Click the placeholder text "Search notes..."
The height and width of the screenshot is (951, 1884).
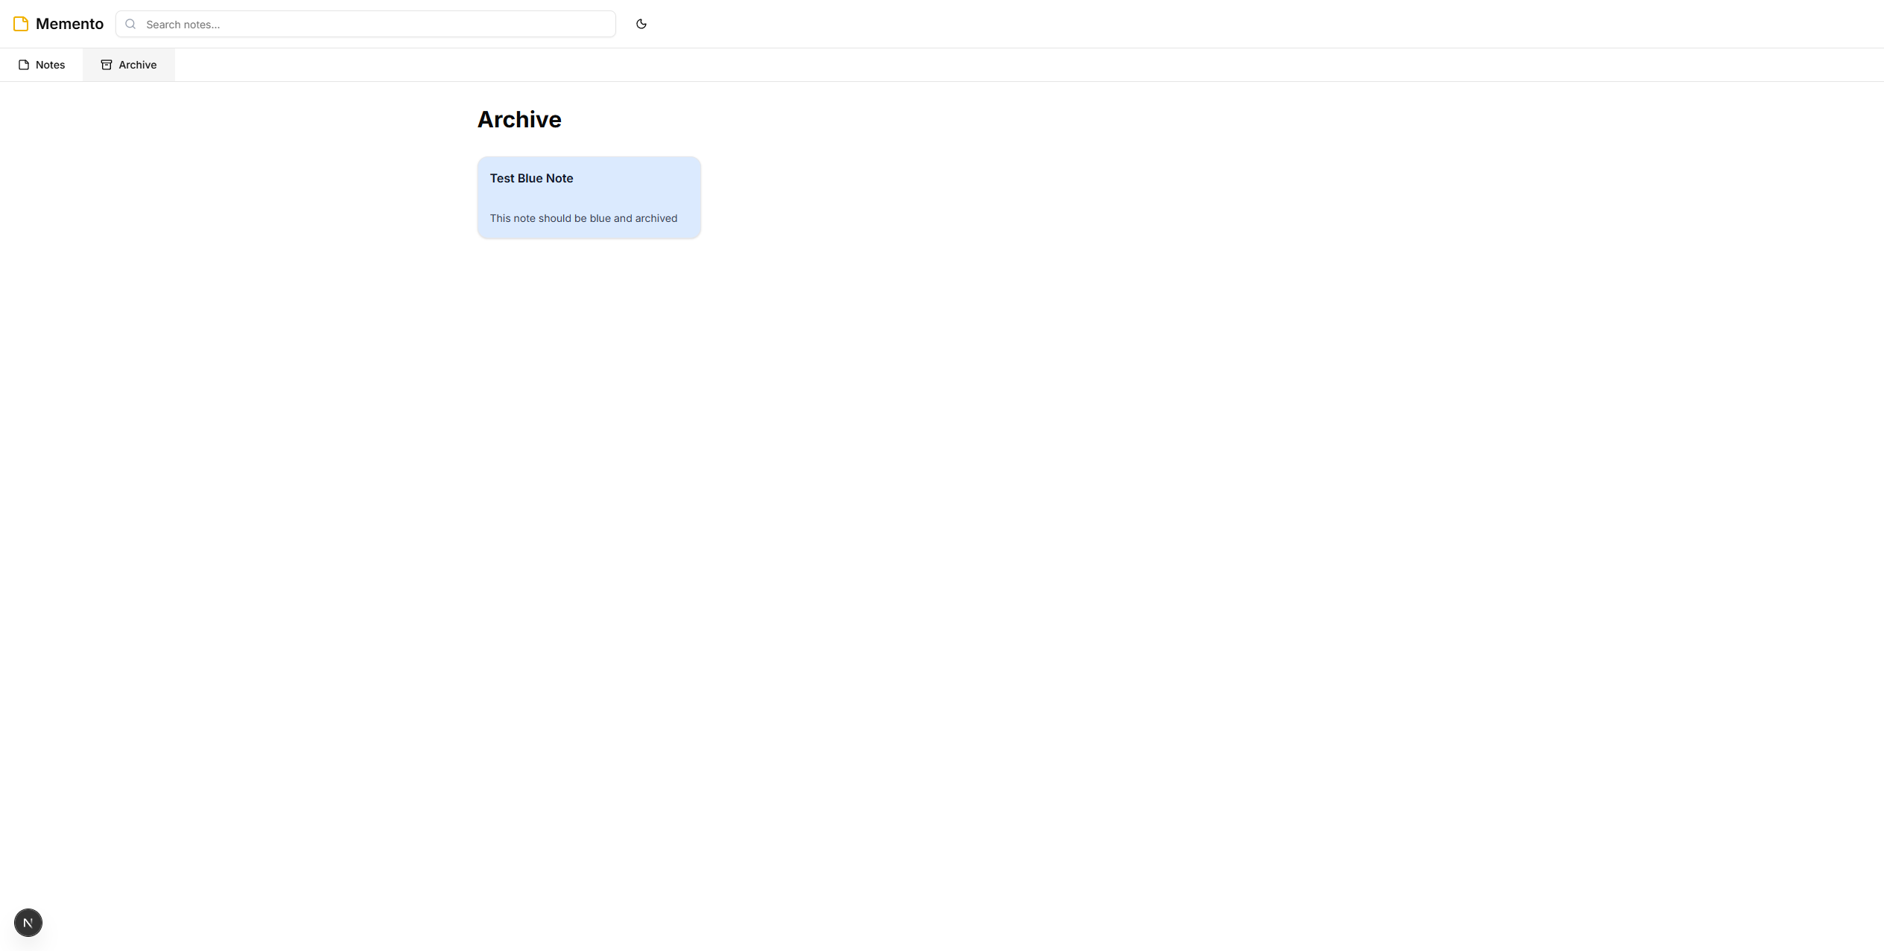183,25
